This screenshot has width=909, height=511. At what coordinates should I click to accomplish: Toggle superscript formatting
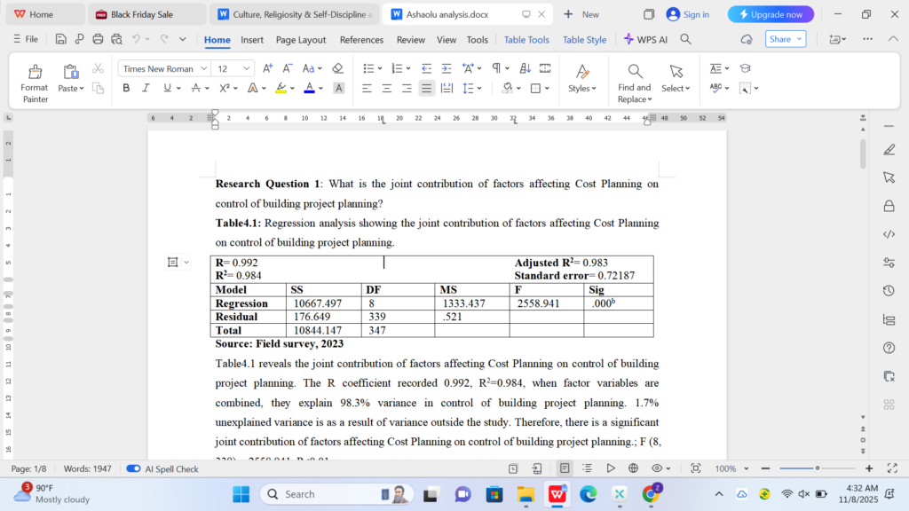[225, 88]
